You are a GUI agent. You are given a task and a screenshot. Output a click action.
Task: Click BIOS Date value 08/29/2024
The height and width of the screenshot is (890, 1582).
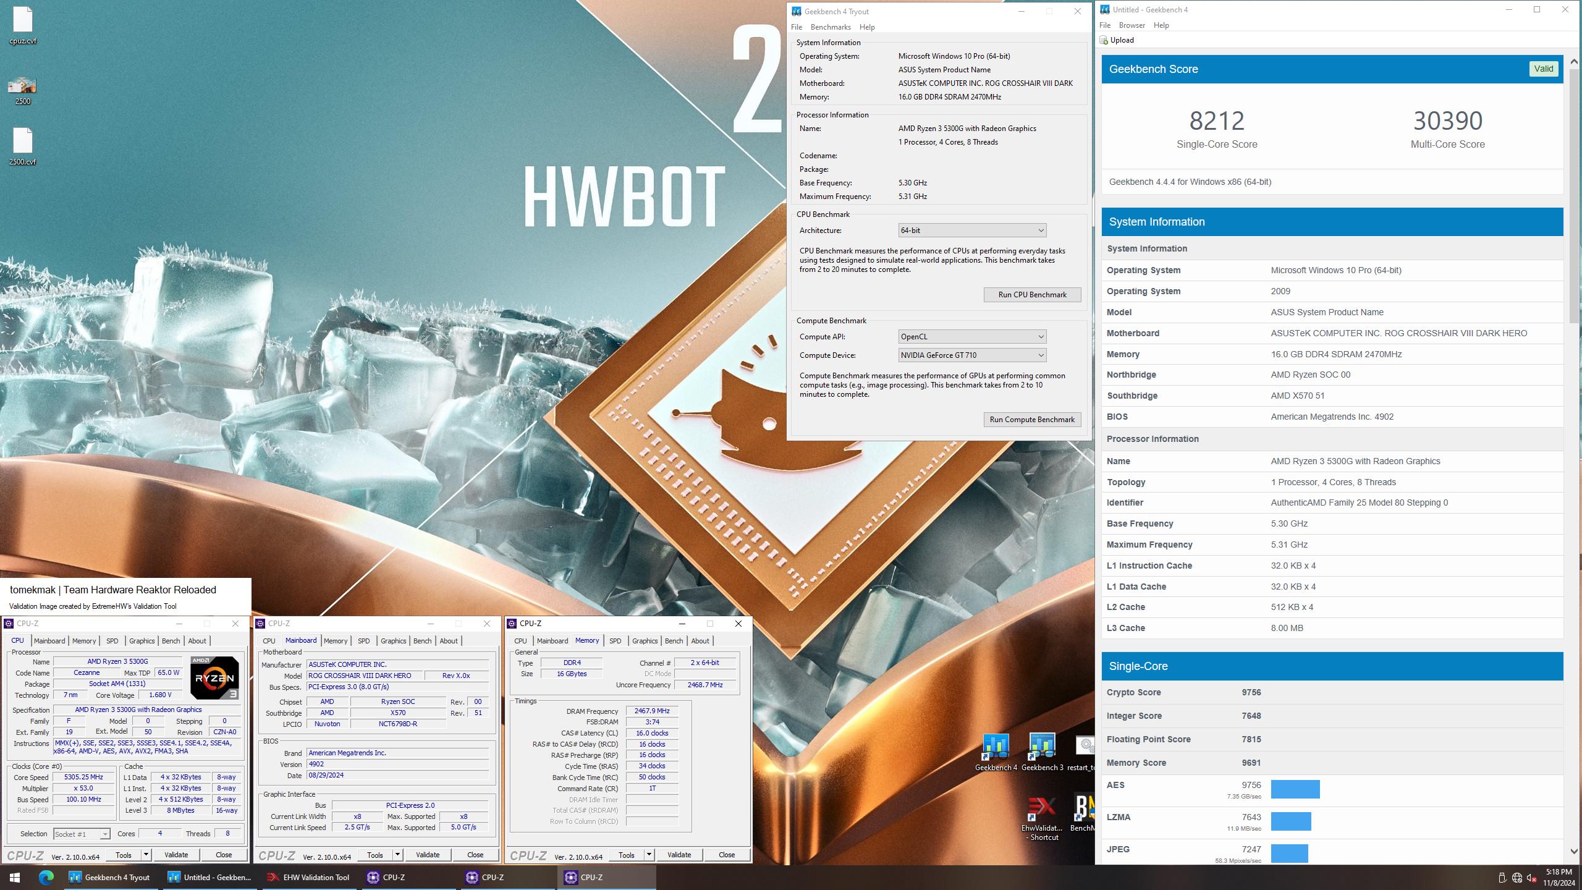click(x=397, y=776)
